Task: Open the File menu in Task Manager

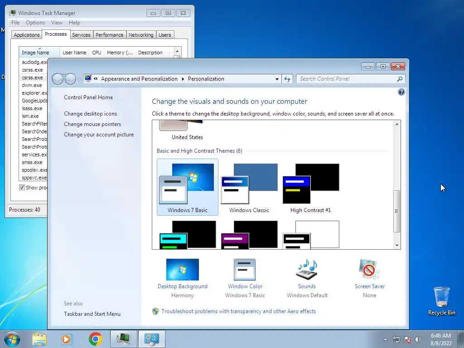Action: (15, 23)
